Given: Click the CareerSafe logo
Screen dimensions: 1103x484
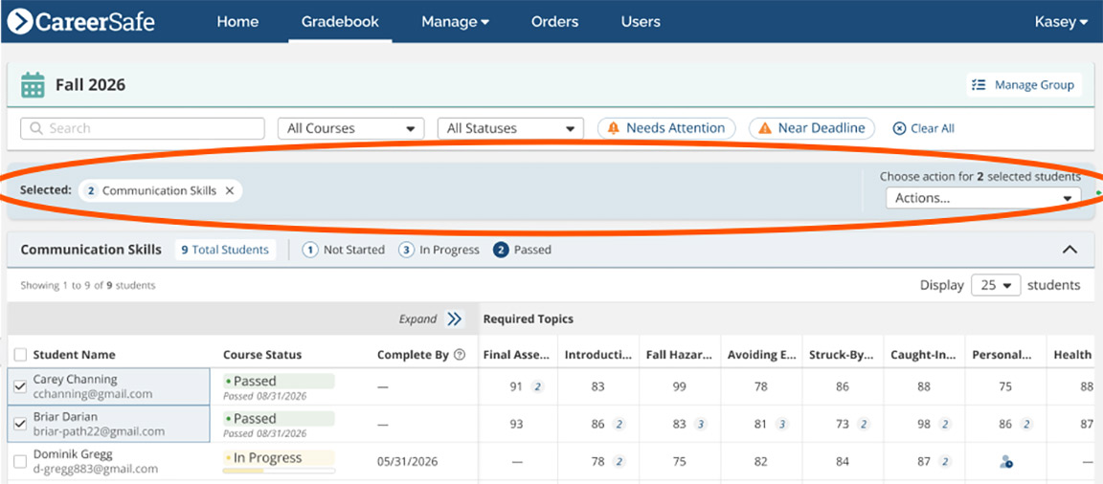Looking at the screenshot, I should 80,22.
